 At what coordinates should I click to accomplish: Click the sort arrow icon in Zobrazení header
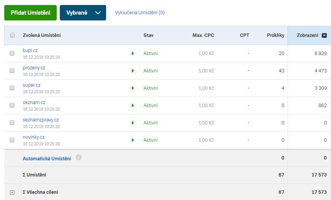[x=324, y=35]
